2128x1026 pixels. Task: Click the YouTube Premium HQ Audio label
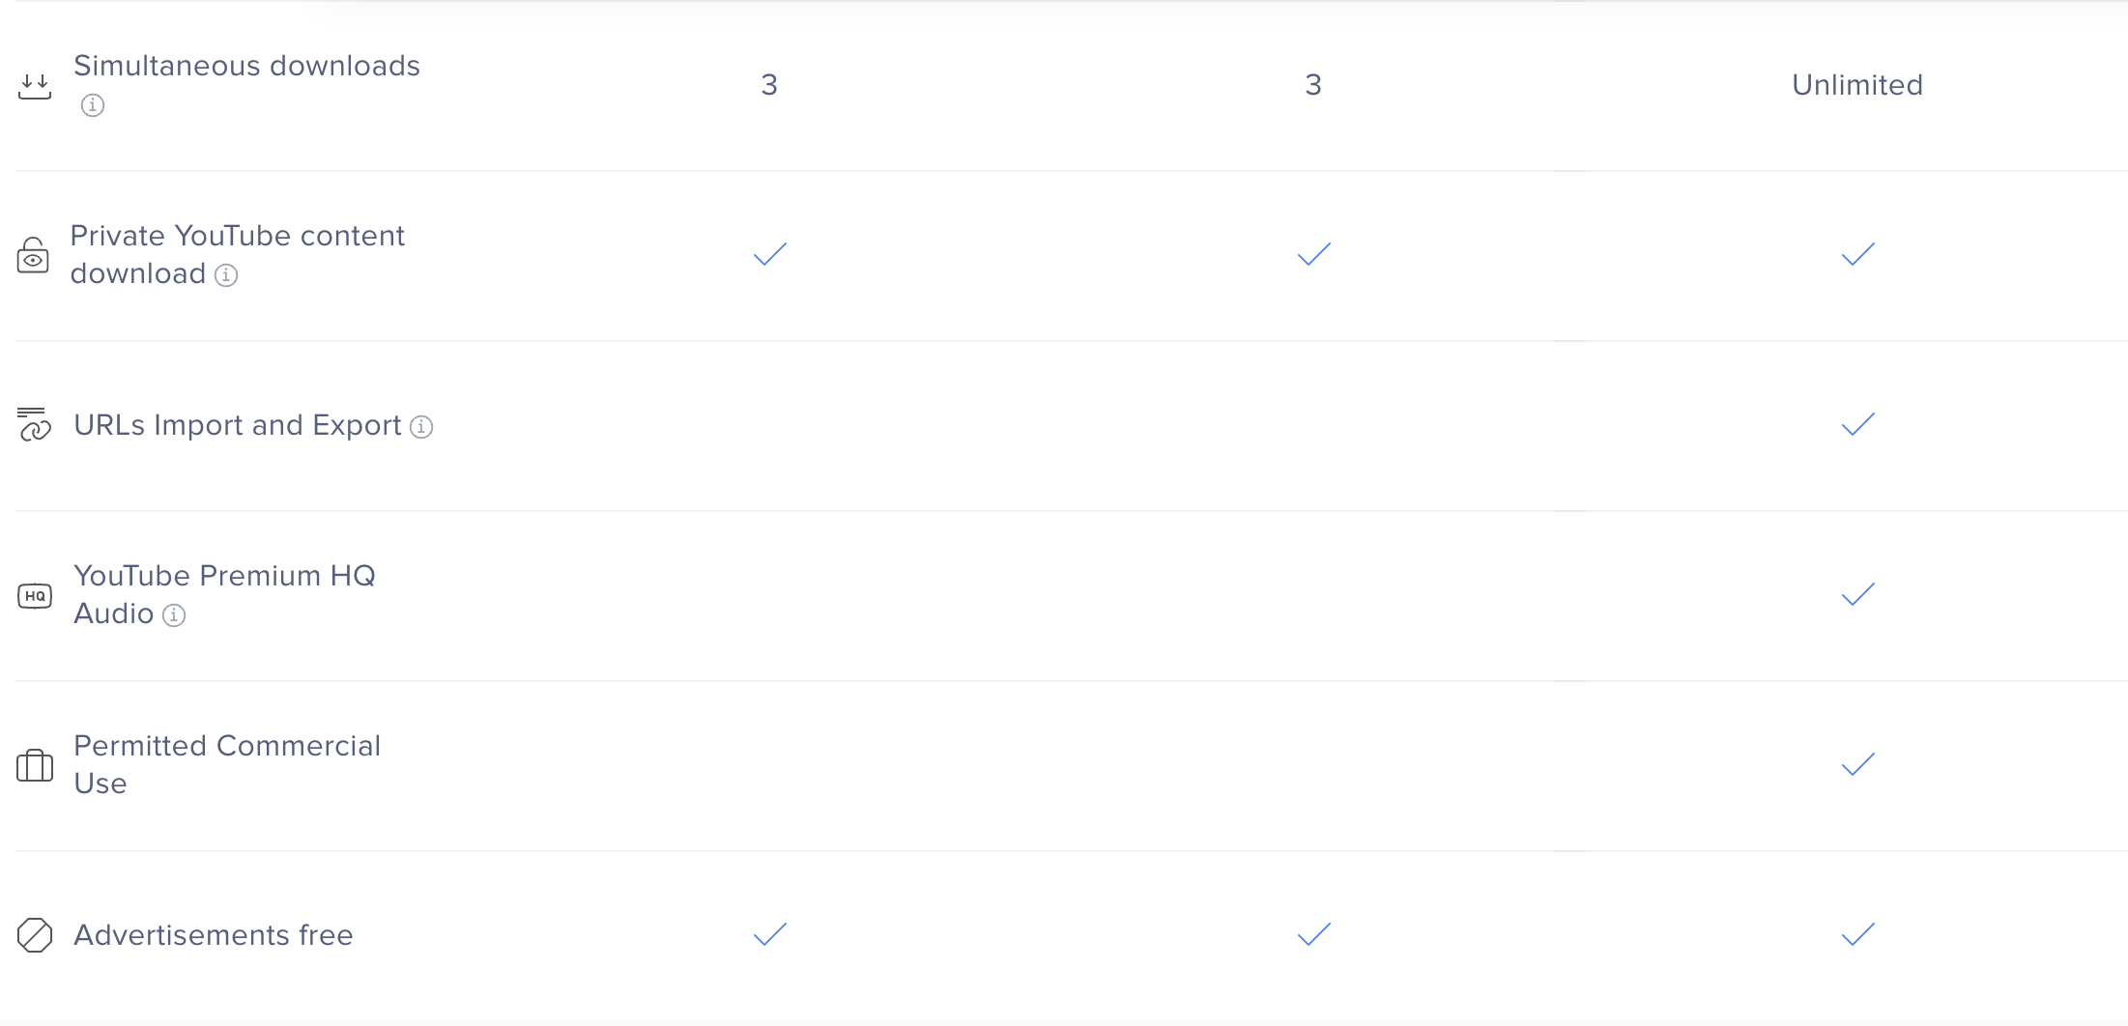(224, 594)
